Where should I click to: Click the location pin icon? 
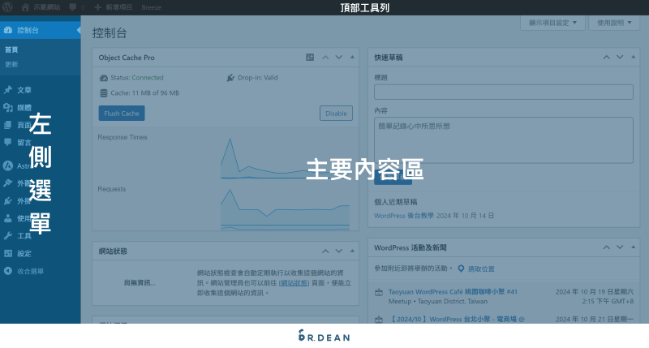461,269
